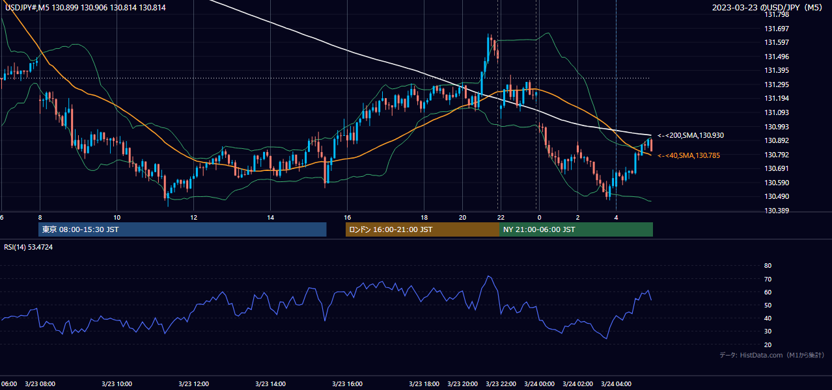Click hour tick 16 under the price chart
Image resolution: width=832 pixels, height=390 pixels.
(347, 217)
